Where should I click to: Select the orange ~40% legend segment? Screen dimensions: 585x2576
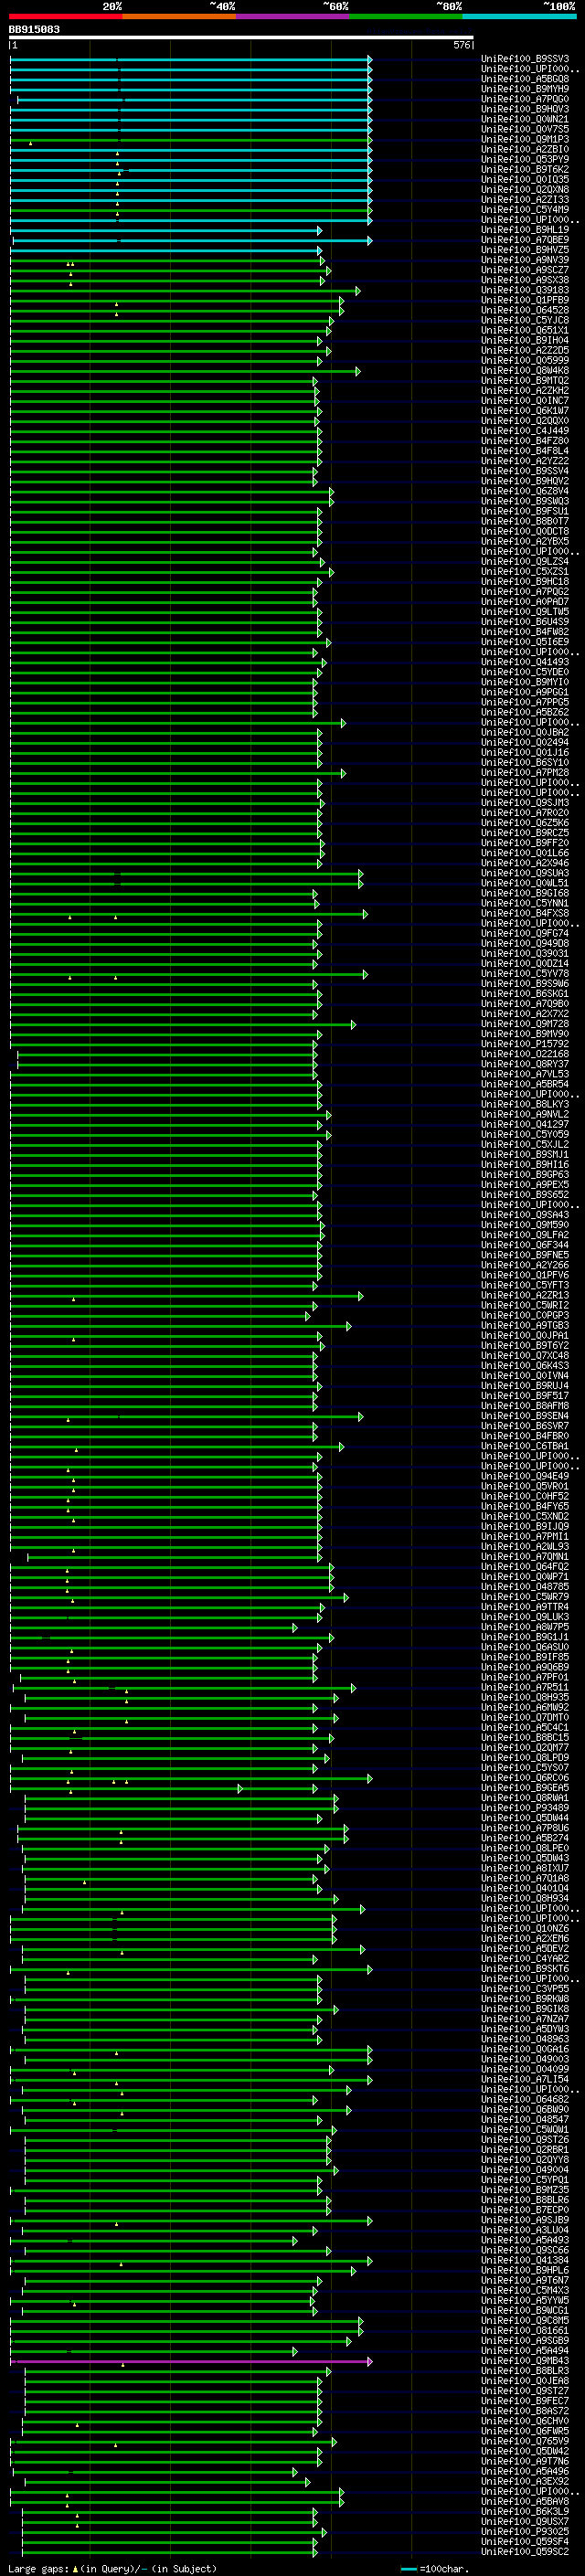180,16
